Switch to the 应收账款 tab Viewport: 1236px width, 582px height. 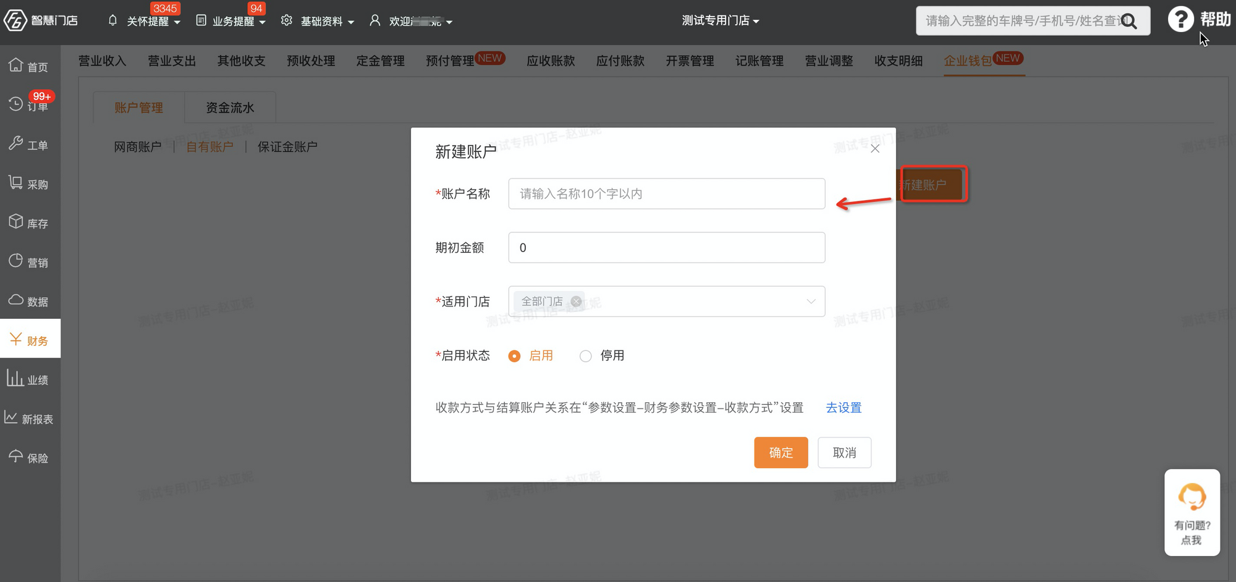tap(551, 61)
